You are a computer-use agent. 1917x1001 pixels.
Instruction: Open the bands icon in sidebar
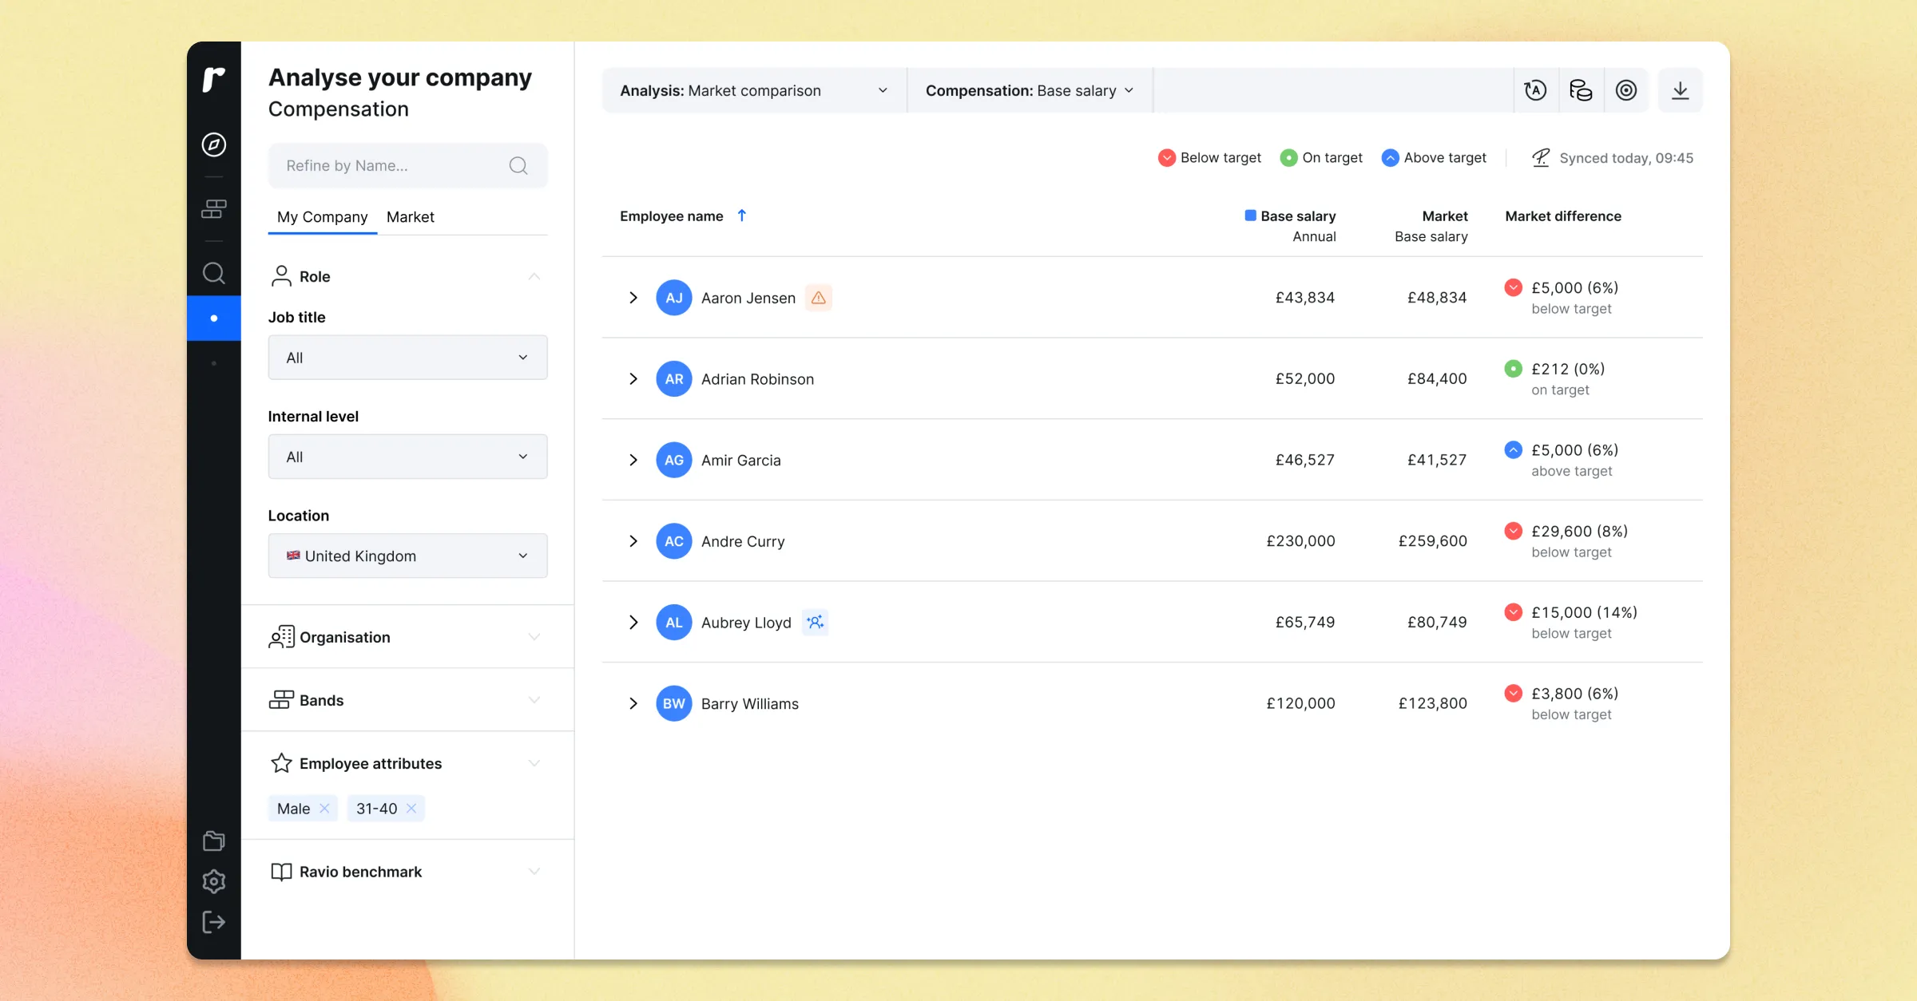click(x=213, y=209)
